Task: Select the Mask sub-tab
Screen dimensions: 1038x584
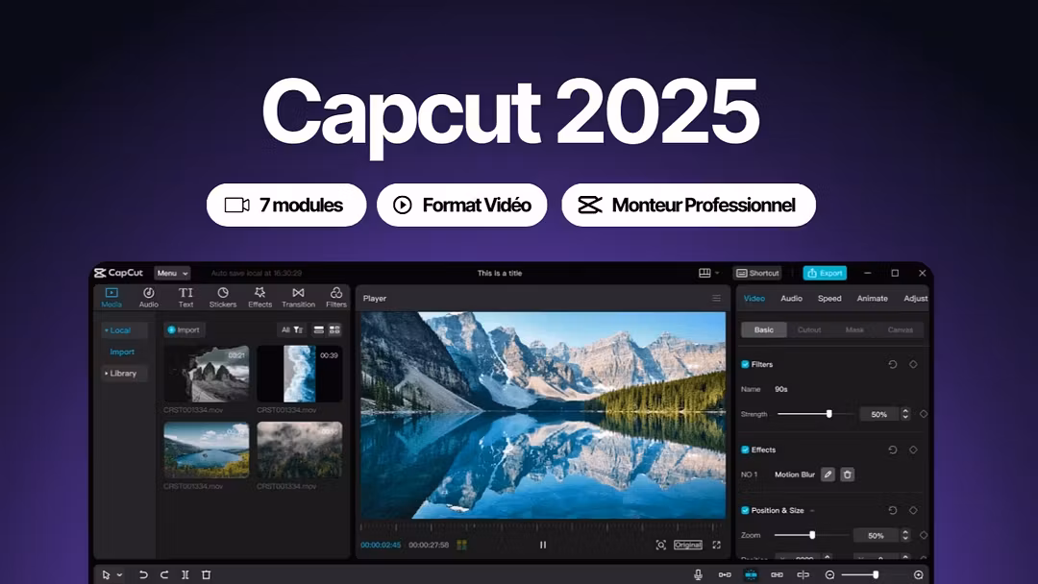Action: click(854, 330)
